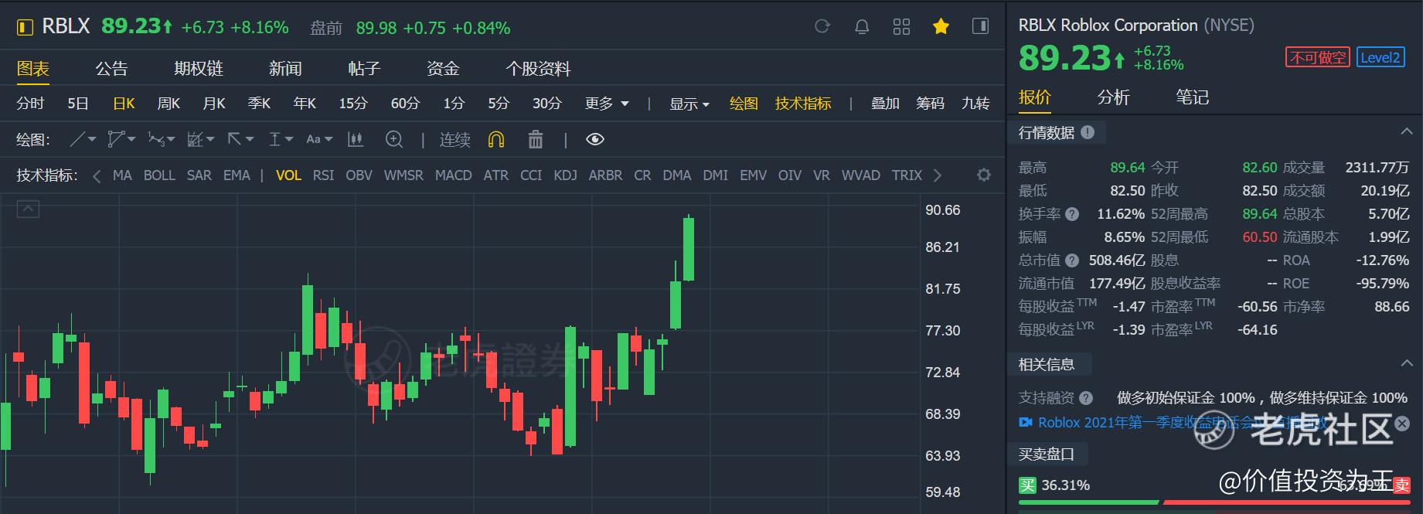Select the wave pattern drawing tool
The height and width of the screenshot is (514, 1423).
click(156, 140)
